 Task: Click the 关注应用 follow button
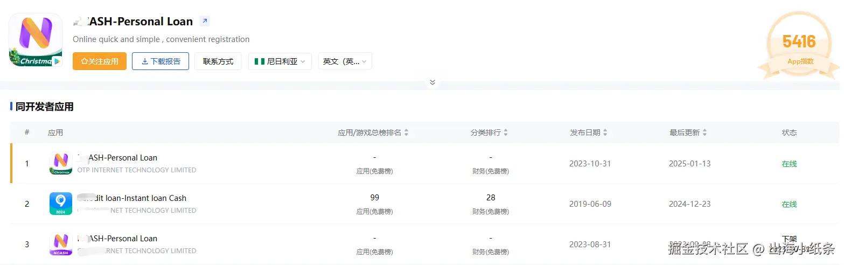(100, 61)
